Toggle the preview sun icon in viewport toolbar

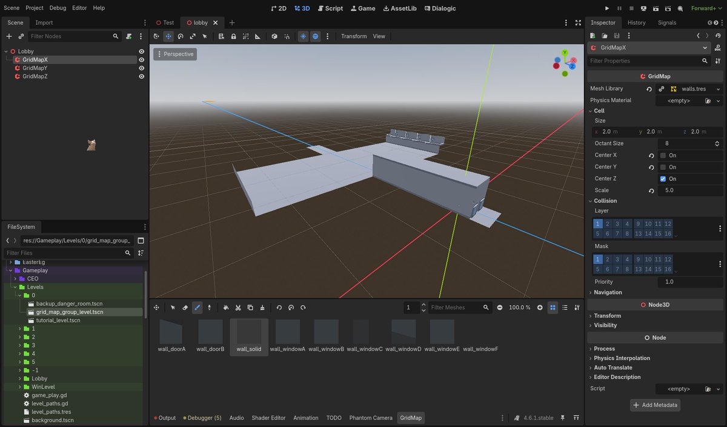(x=304, y=36)
